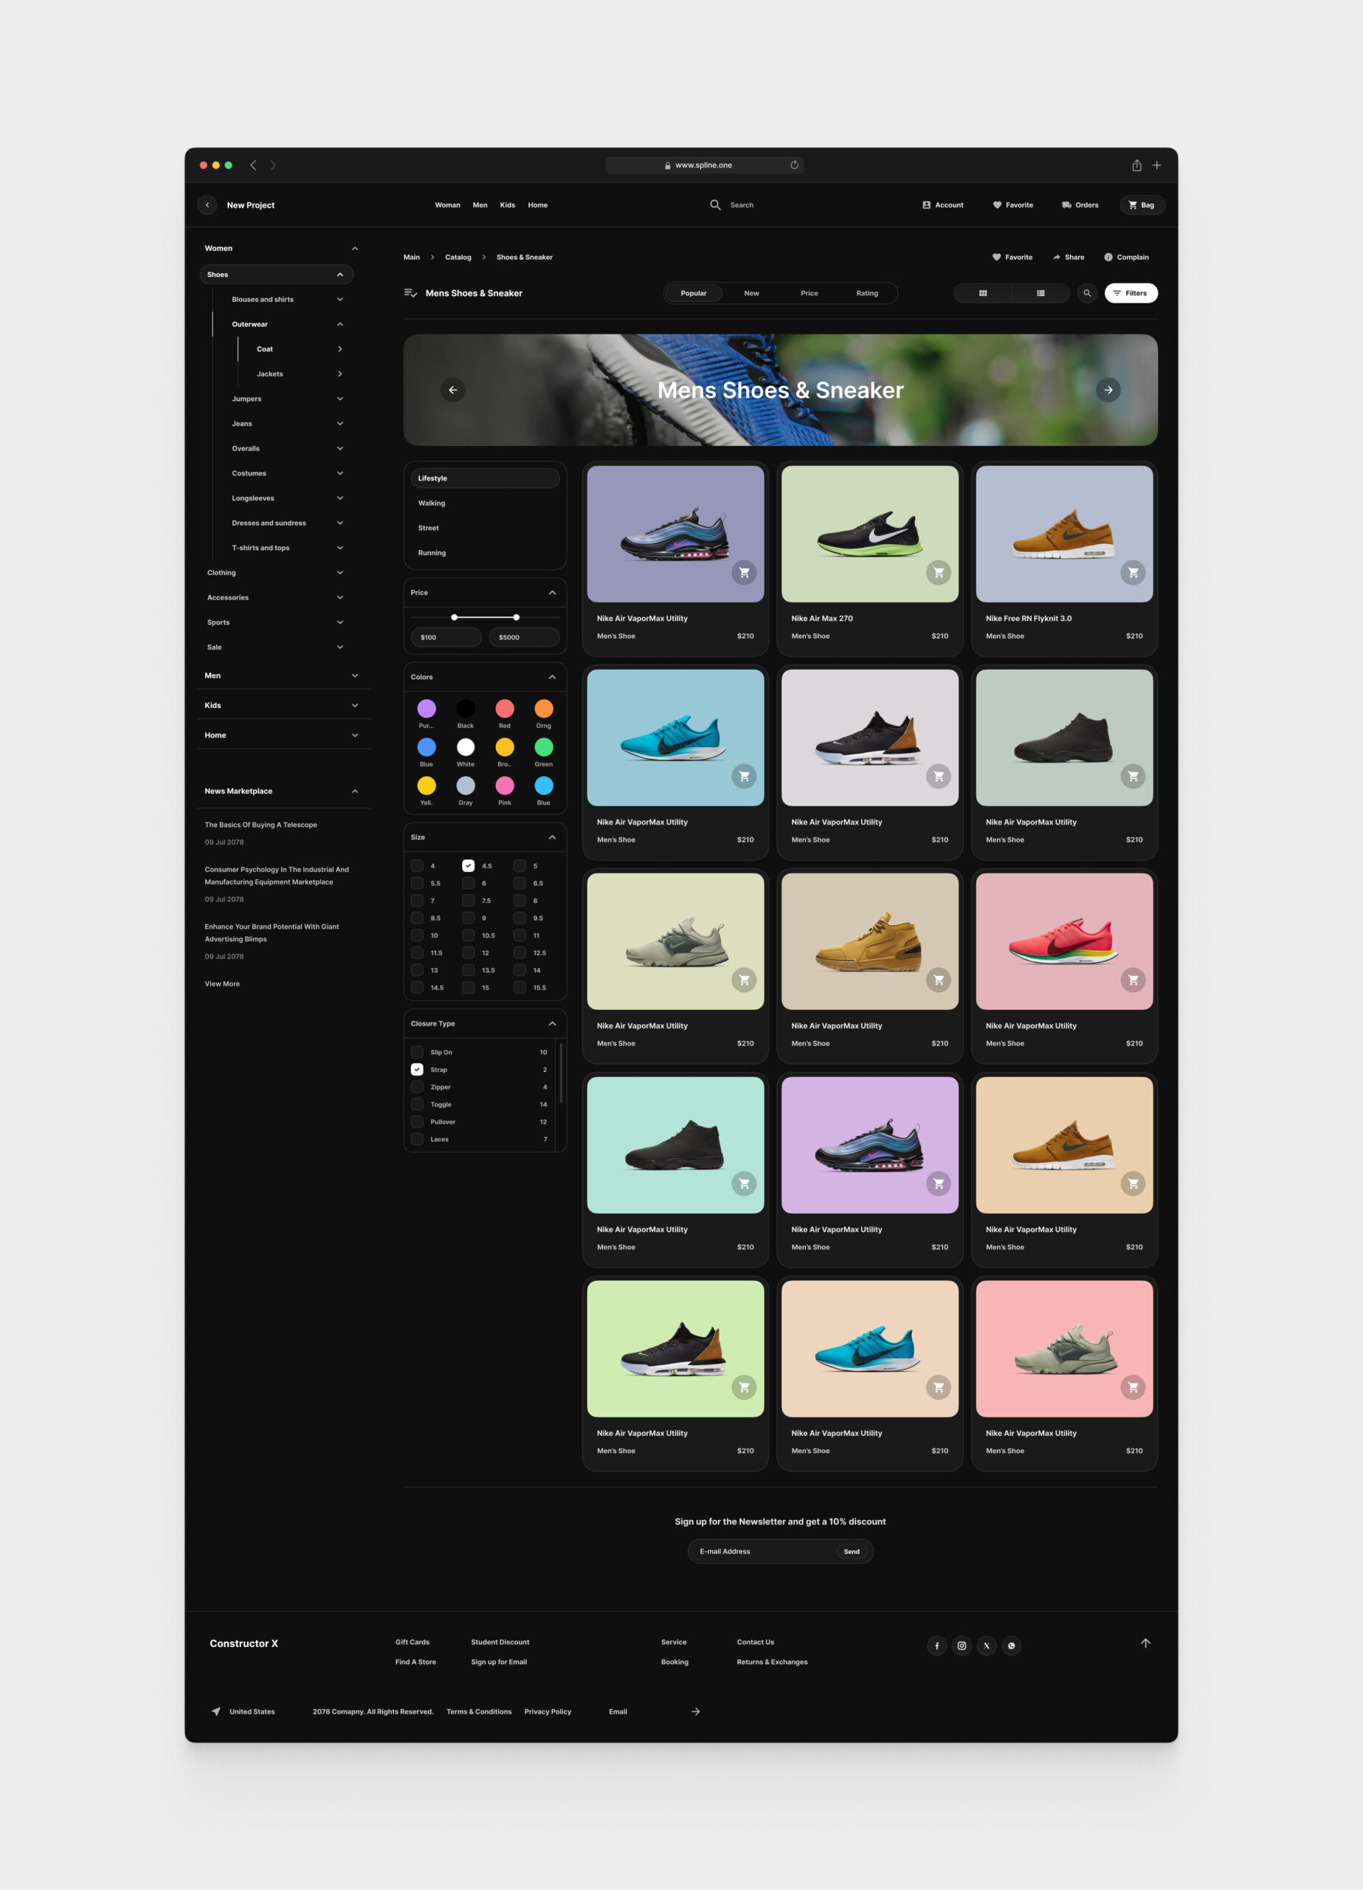Click the price slider right handle
Screen dimensions: 1363x1890
[x=517, y=617]
